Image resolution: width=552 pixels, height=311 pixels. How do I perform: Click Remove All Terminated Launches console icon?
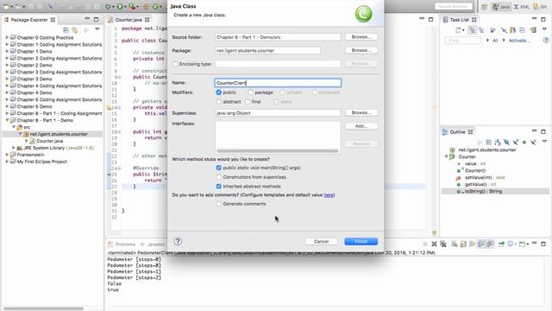(443, 244)
